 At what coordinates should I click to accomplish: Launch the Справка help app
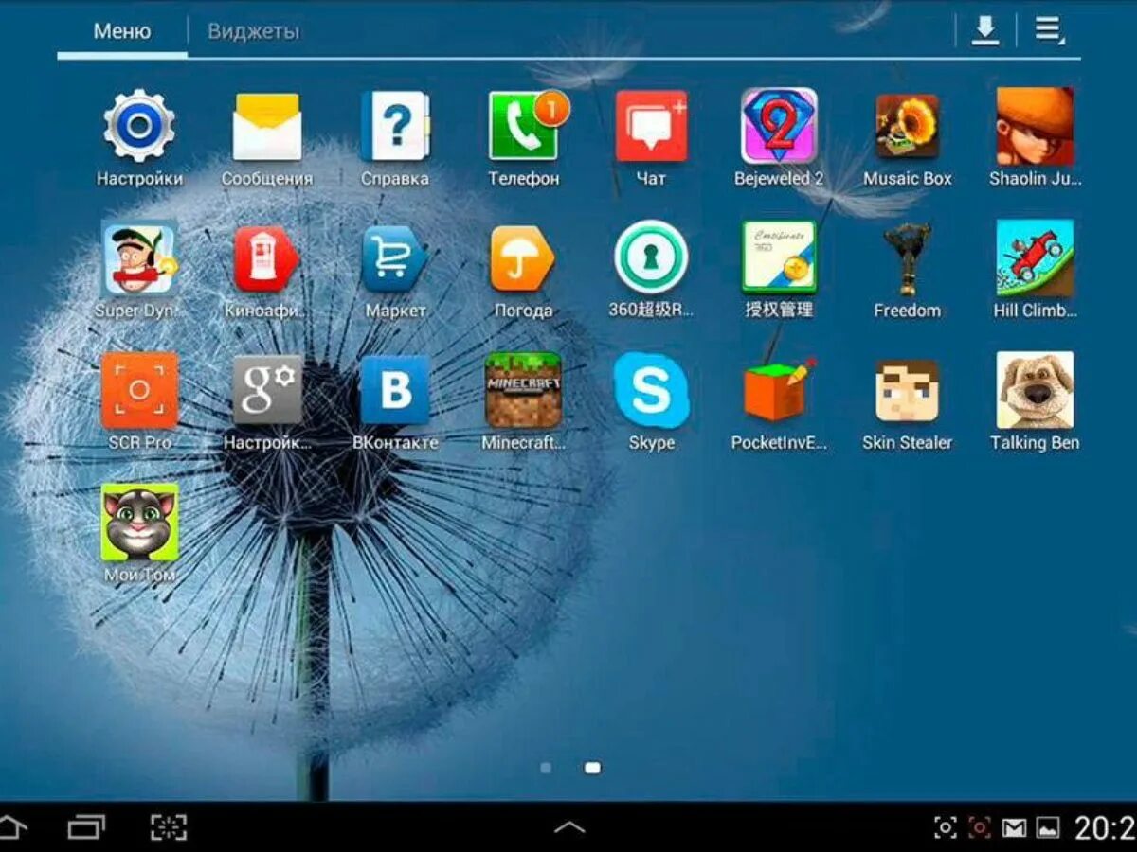tap(395, 126)
